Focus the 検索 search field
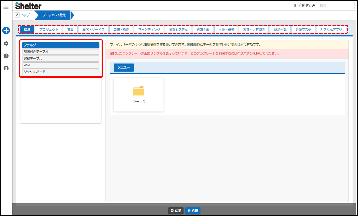Viewport: 358px width, 216px height. point(336,6)
